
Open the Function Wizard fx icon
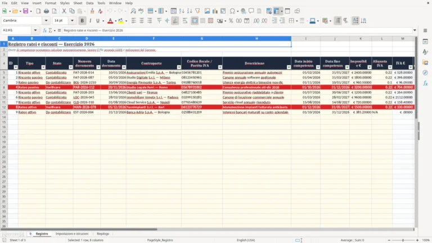44,30
